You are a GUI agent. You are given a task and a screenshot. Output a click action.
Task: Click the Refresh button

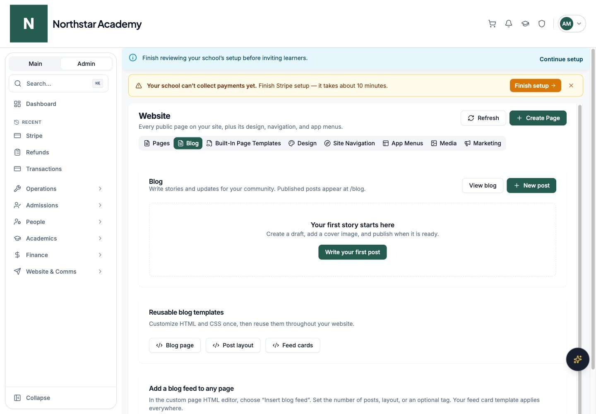pos(483,118)
